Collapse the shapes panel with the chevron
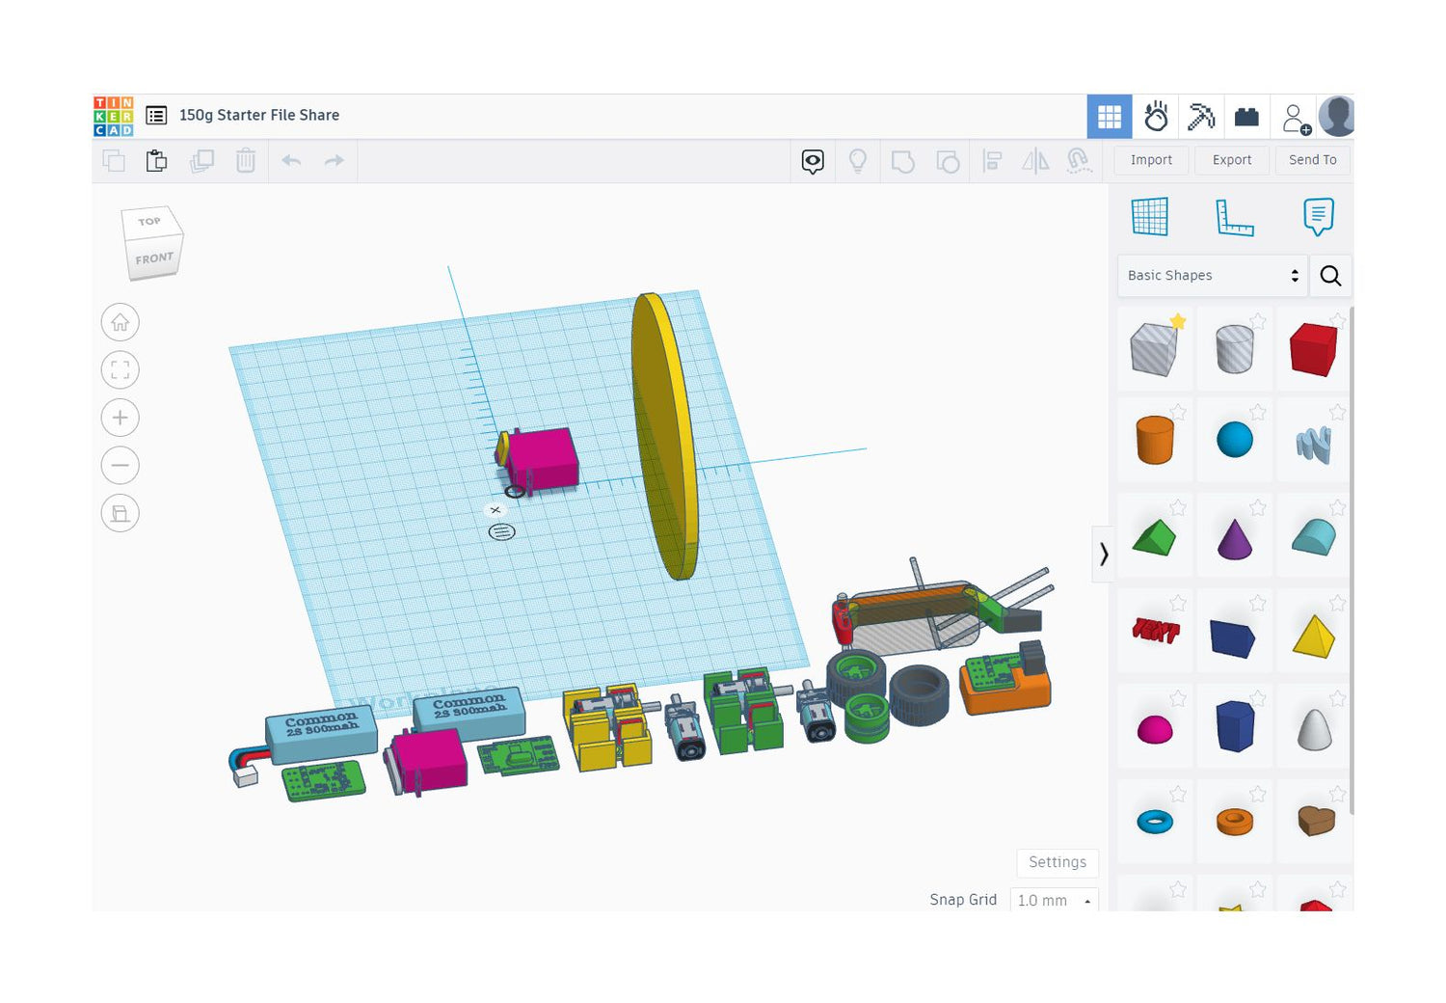Image resolution: width=1446 pixels, height=1003 pixels. tap(1104, 554)
